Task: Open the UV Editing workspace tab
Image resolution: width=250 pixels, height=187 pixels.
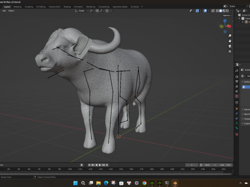Action: click(41, 7)
